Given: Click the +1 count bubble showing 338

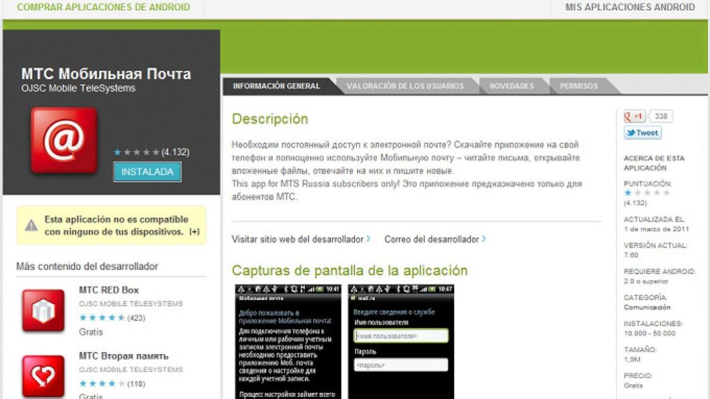Looking at the screenshot, I should click(x=661, y=116).
